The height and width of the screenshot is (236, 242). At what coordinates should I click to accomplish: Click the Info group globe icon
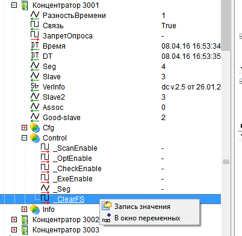pos(35,210)
